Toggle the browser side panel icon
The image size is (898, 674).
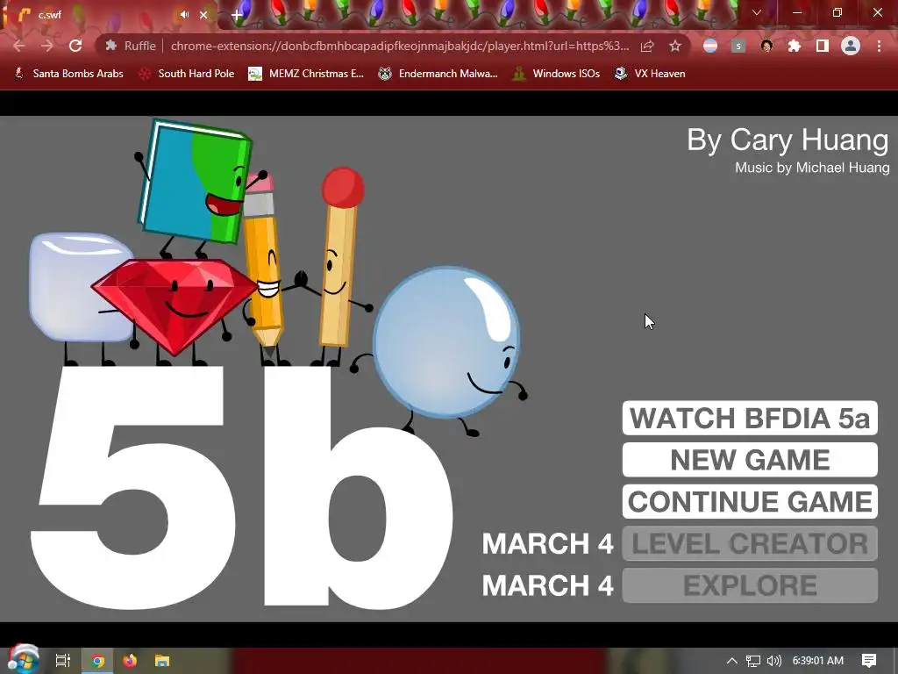pyautogui.click(x=823, y=46)
